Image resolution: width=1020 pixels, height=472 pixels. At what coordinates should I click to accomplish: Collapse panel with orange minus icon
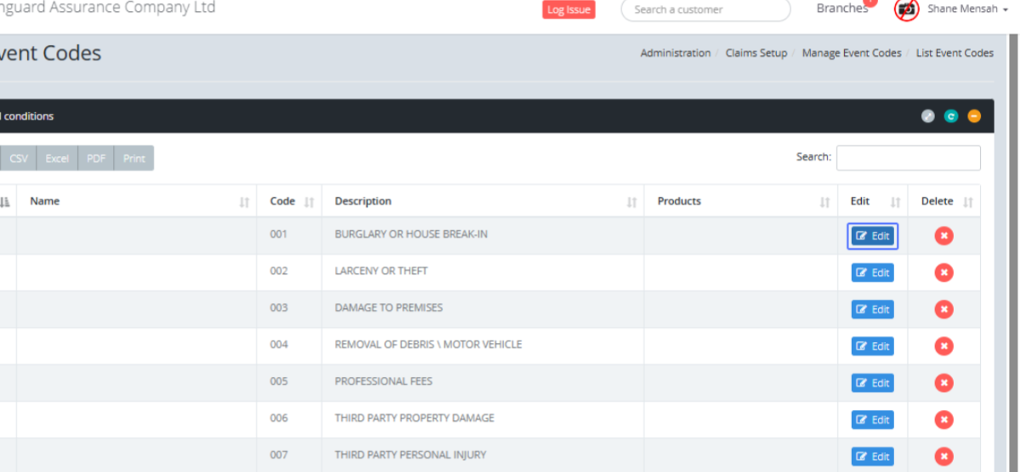coord(974,116)
